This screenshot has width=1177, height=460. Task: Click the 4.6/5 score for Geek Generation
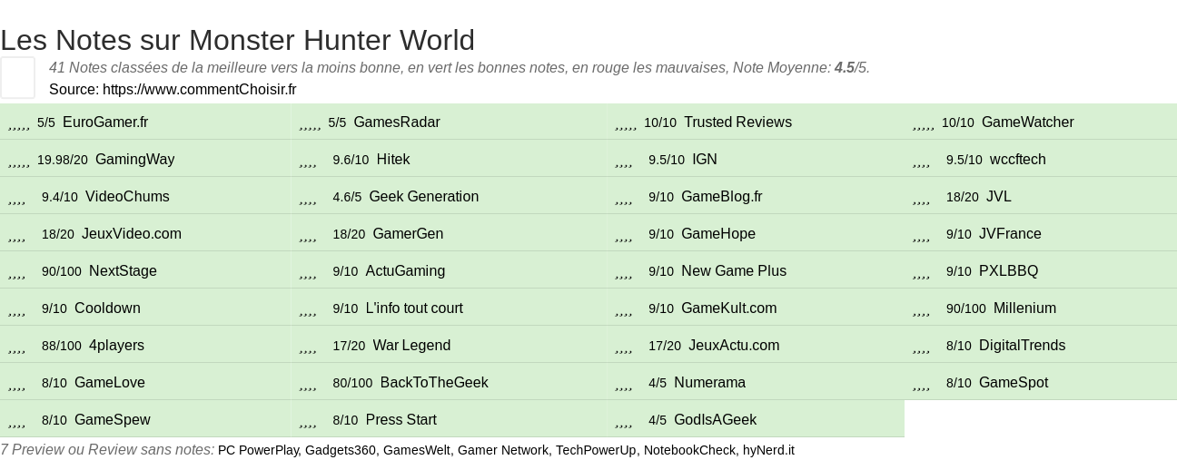click(x=347, y=198)
